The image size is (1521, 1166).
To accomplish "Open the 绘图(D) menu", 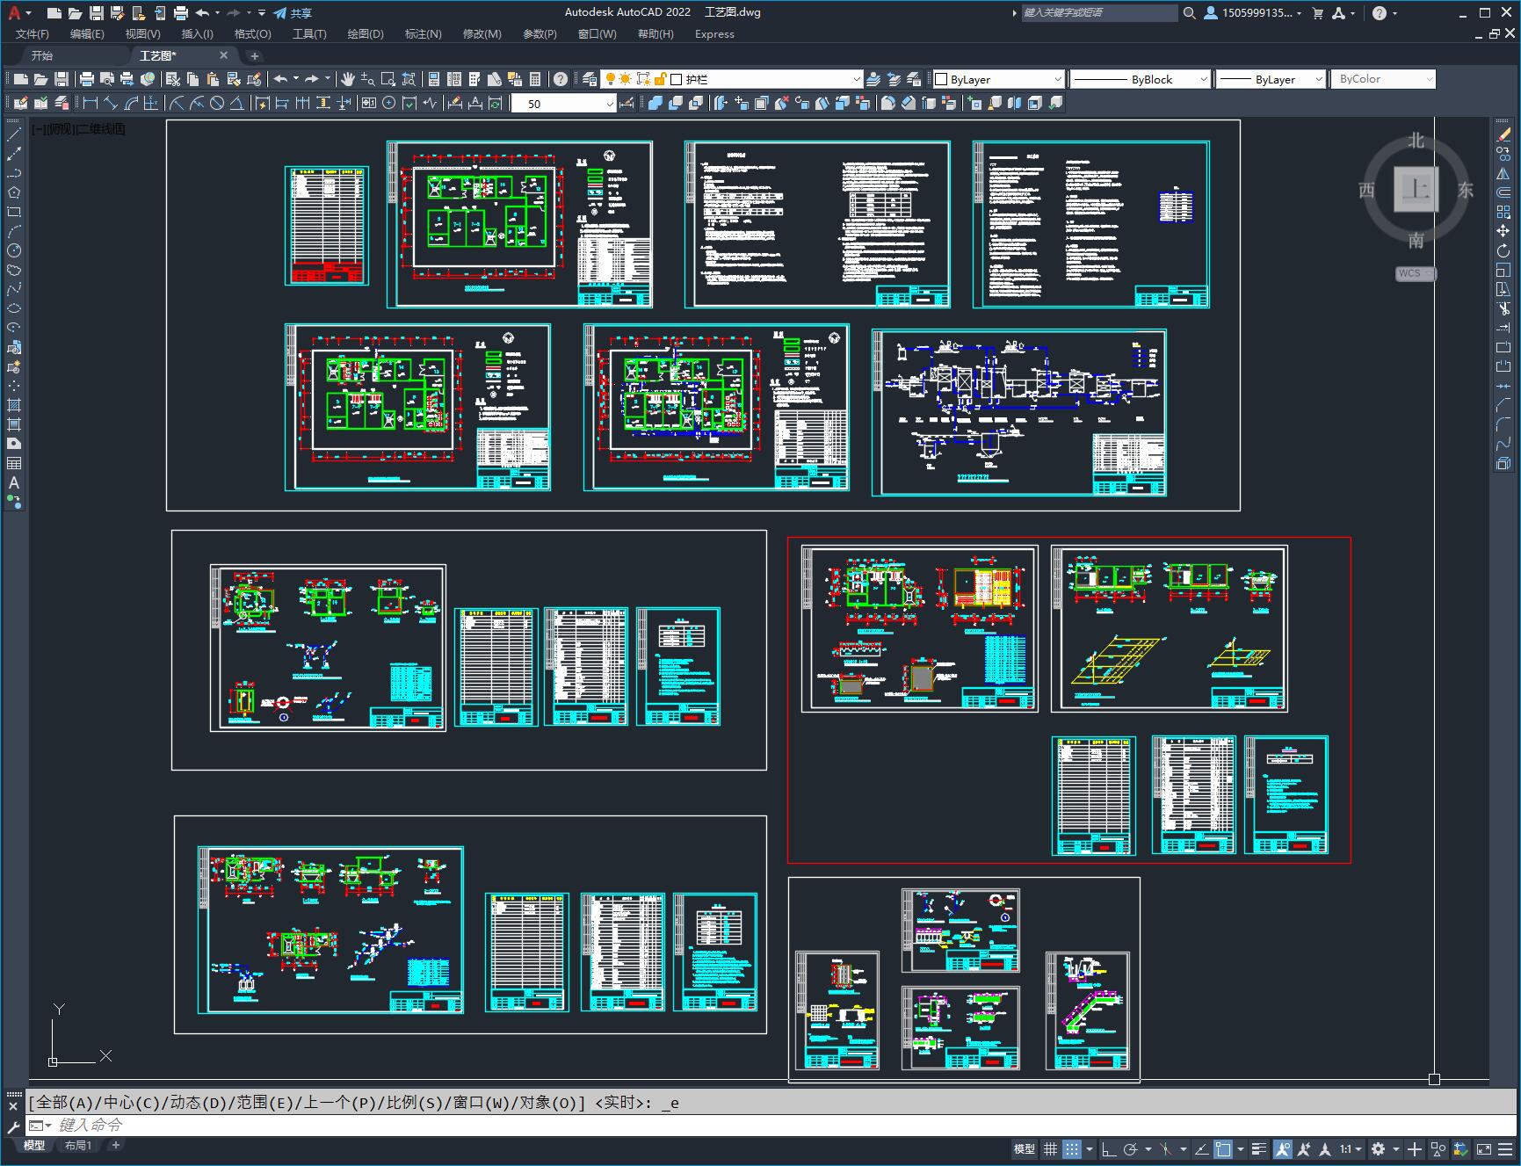I will pos(366,33).
